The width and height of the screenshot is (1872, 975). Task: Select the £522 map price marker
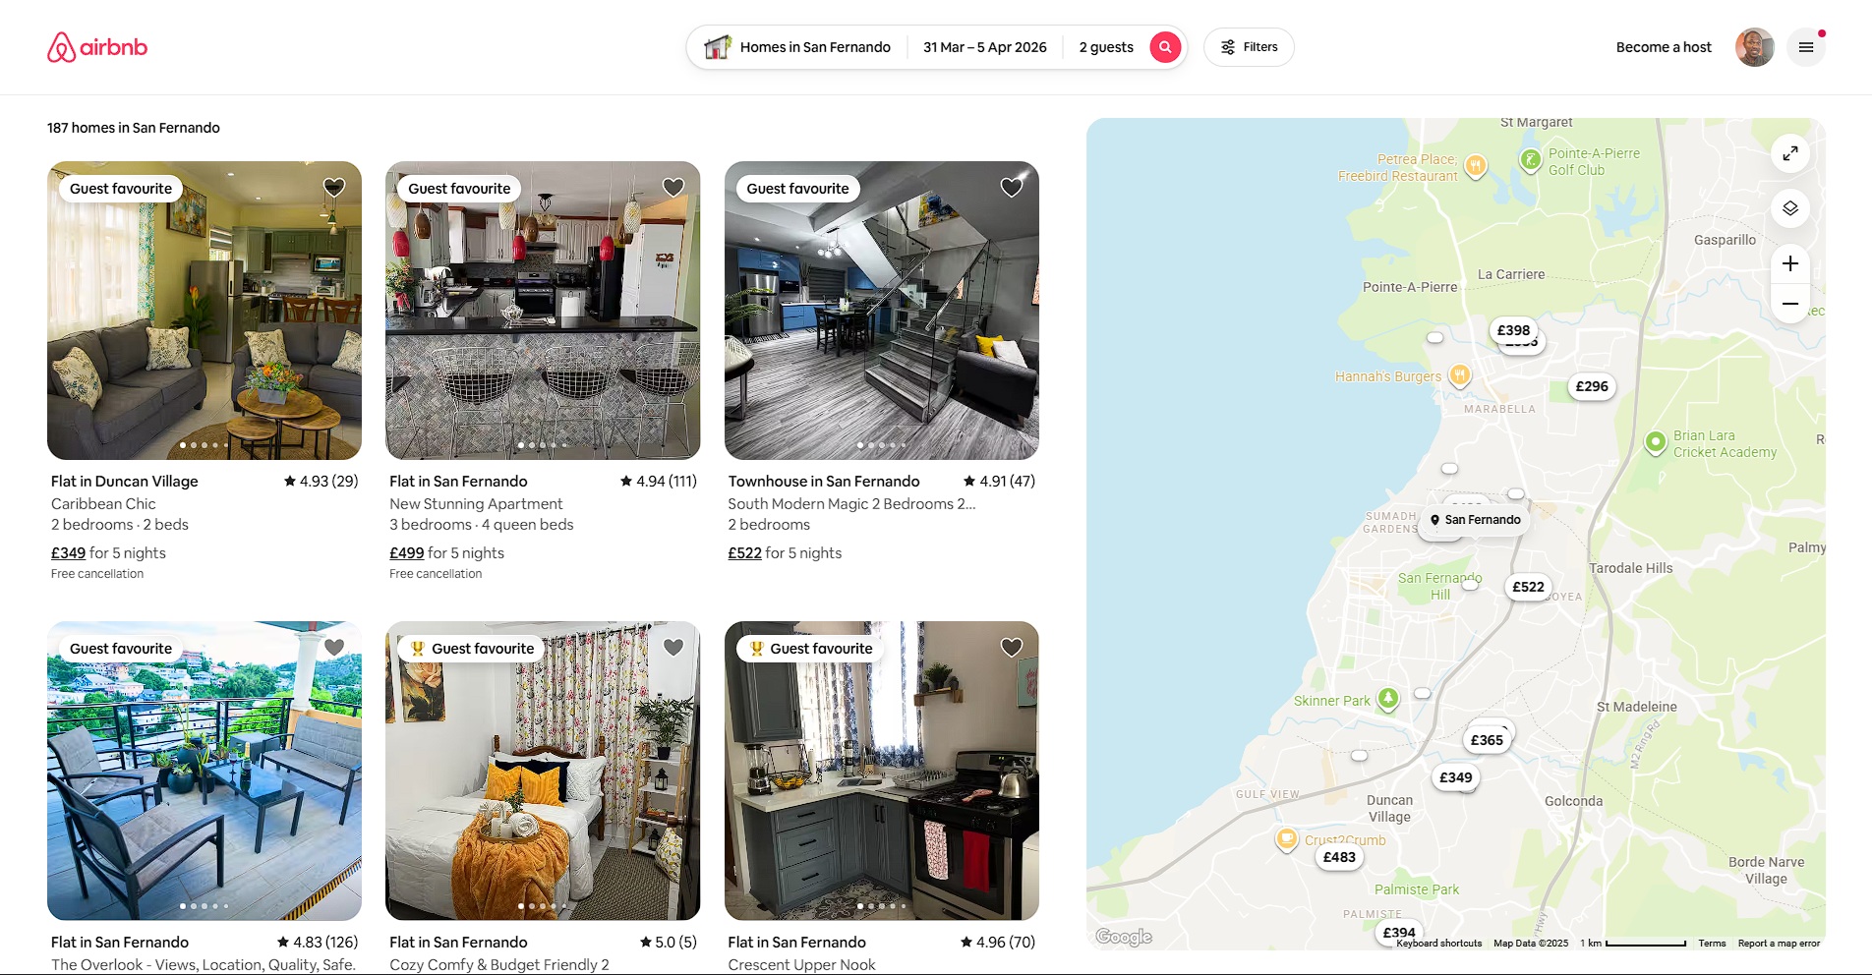(x=1528, y=587)
